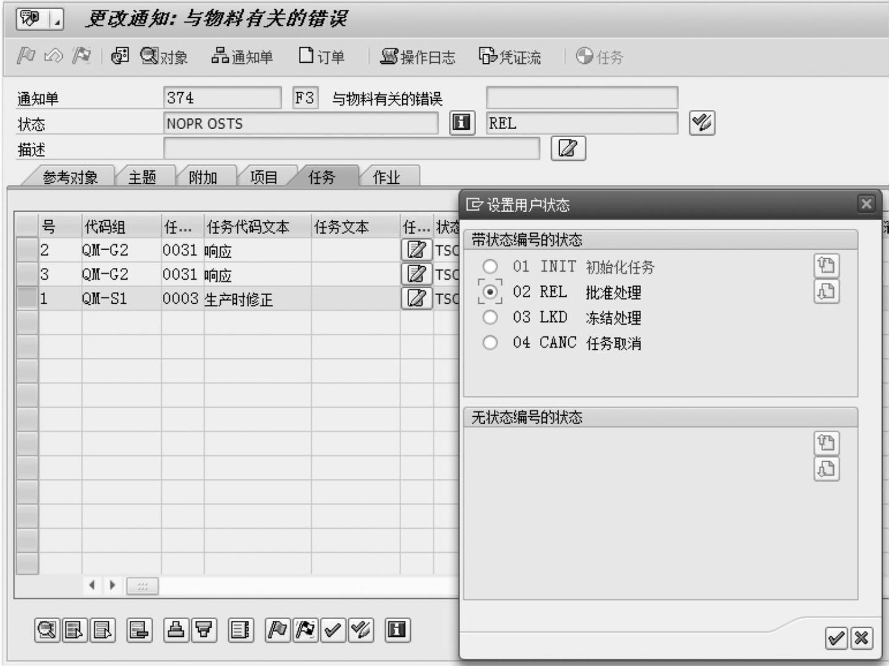Click the 0003 task code cell
890x667 pixels.
point(183,299)
